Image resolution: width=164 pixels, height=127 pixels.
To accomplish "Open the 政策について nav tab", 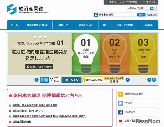I will (x=86, y=25).
